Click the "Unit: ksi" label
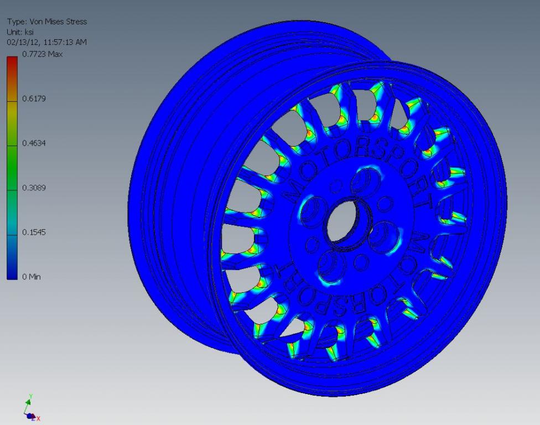The image size is (540, 425). pyautogui.click(x=20, y=32)
